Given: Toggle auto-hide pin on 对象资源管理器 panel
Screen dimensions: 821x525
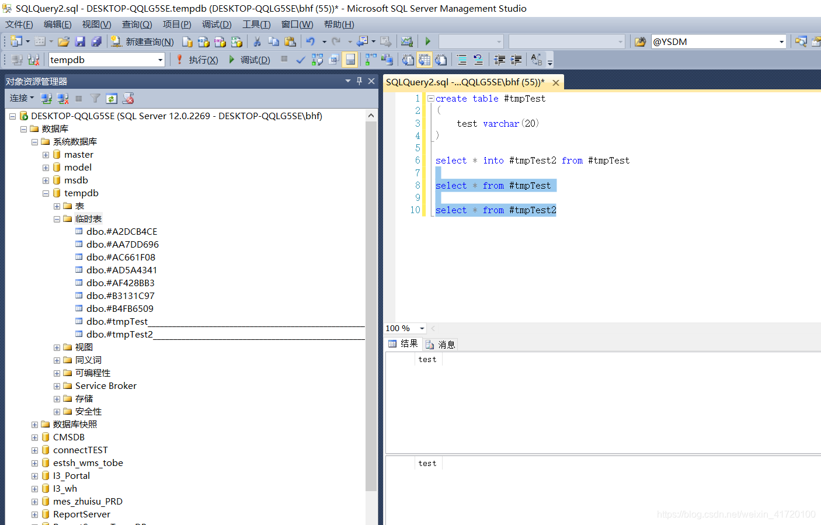Looking at the screenshot, I should [x=359, y=81].
